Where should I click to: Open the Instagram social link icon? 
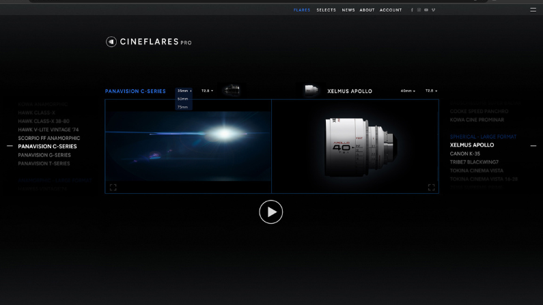click(419, 10)
